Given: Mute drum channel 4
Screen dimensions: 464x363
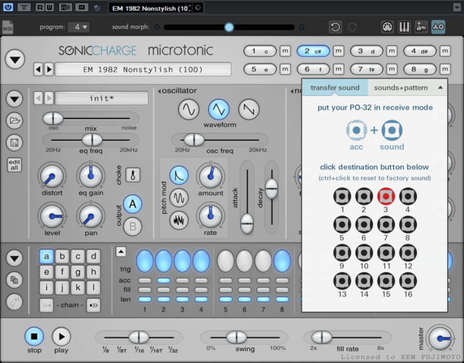Looking at the screenshot, I should (x=445, y=51).
